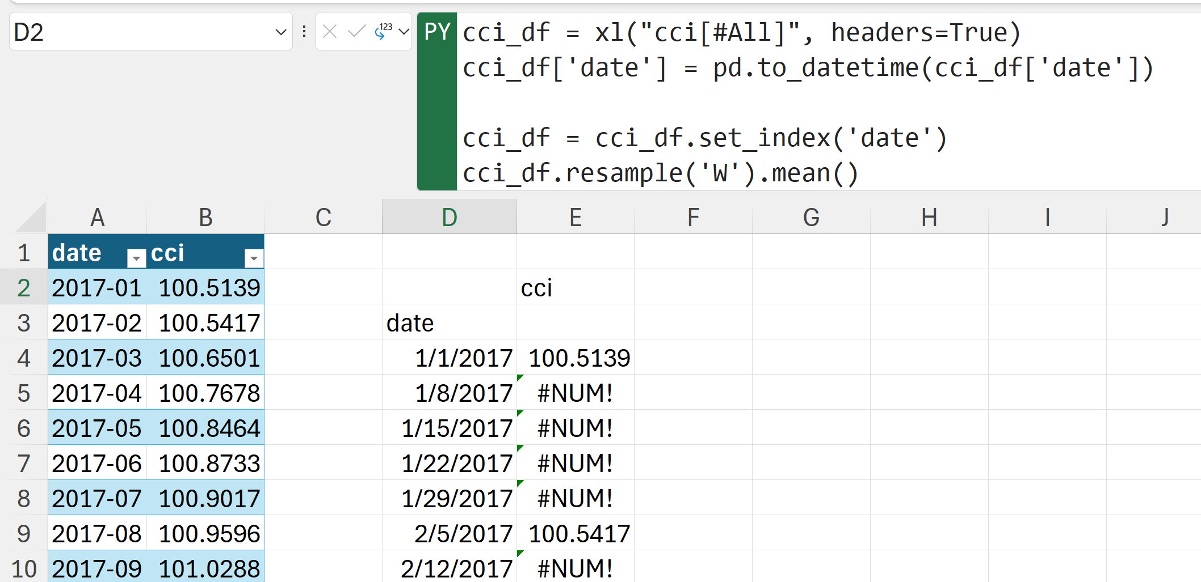Select row 5 header

point(24,393)
